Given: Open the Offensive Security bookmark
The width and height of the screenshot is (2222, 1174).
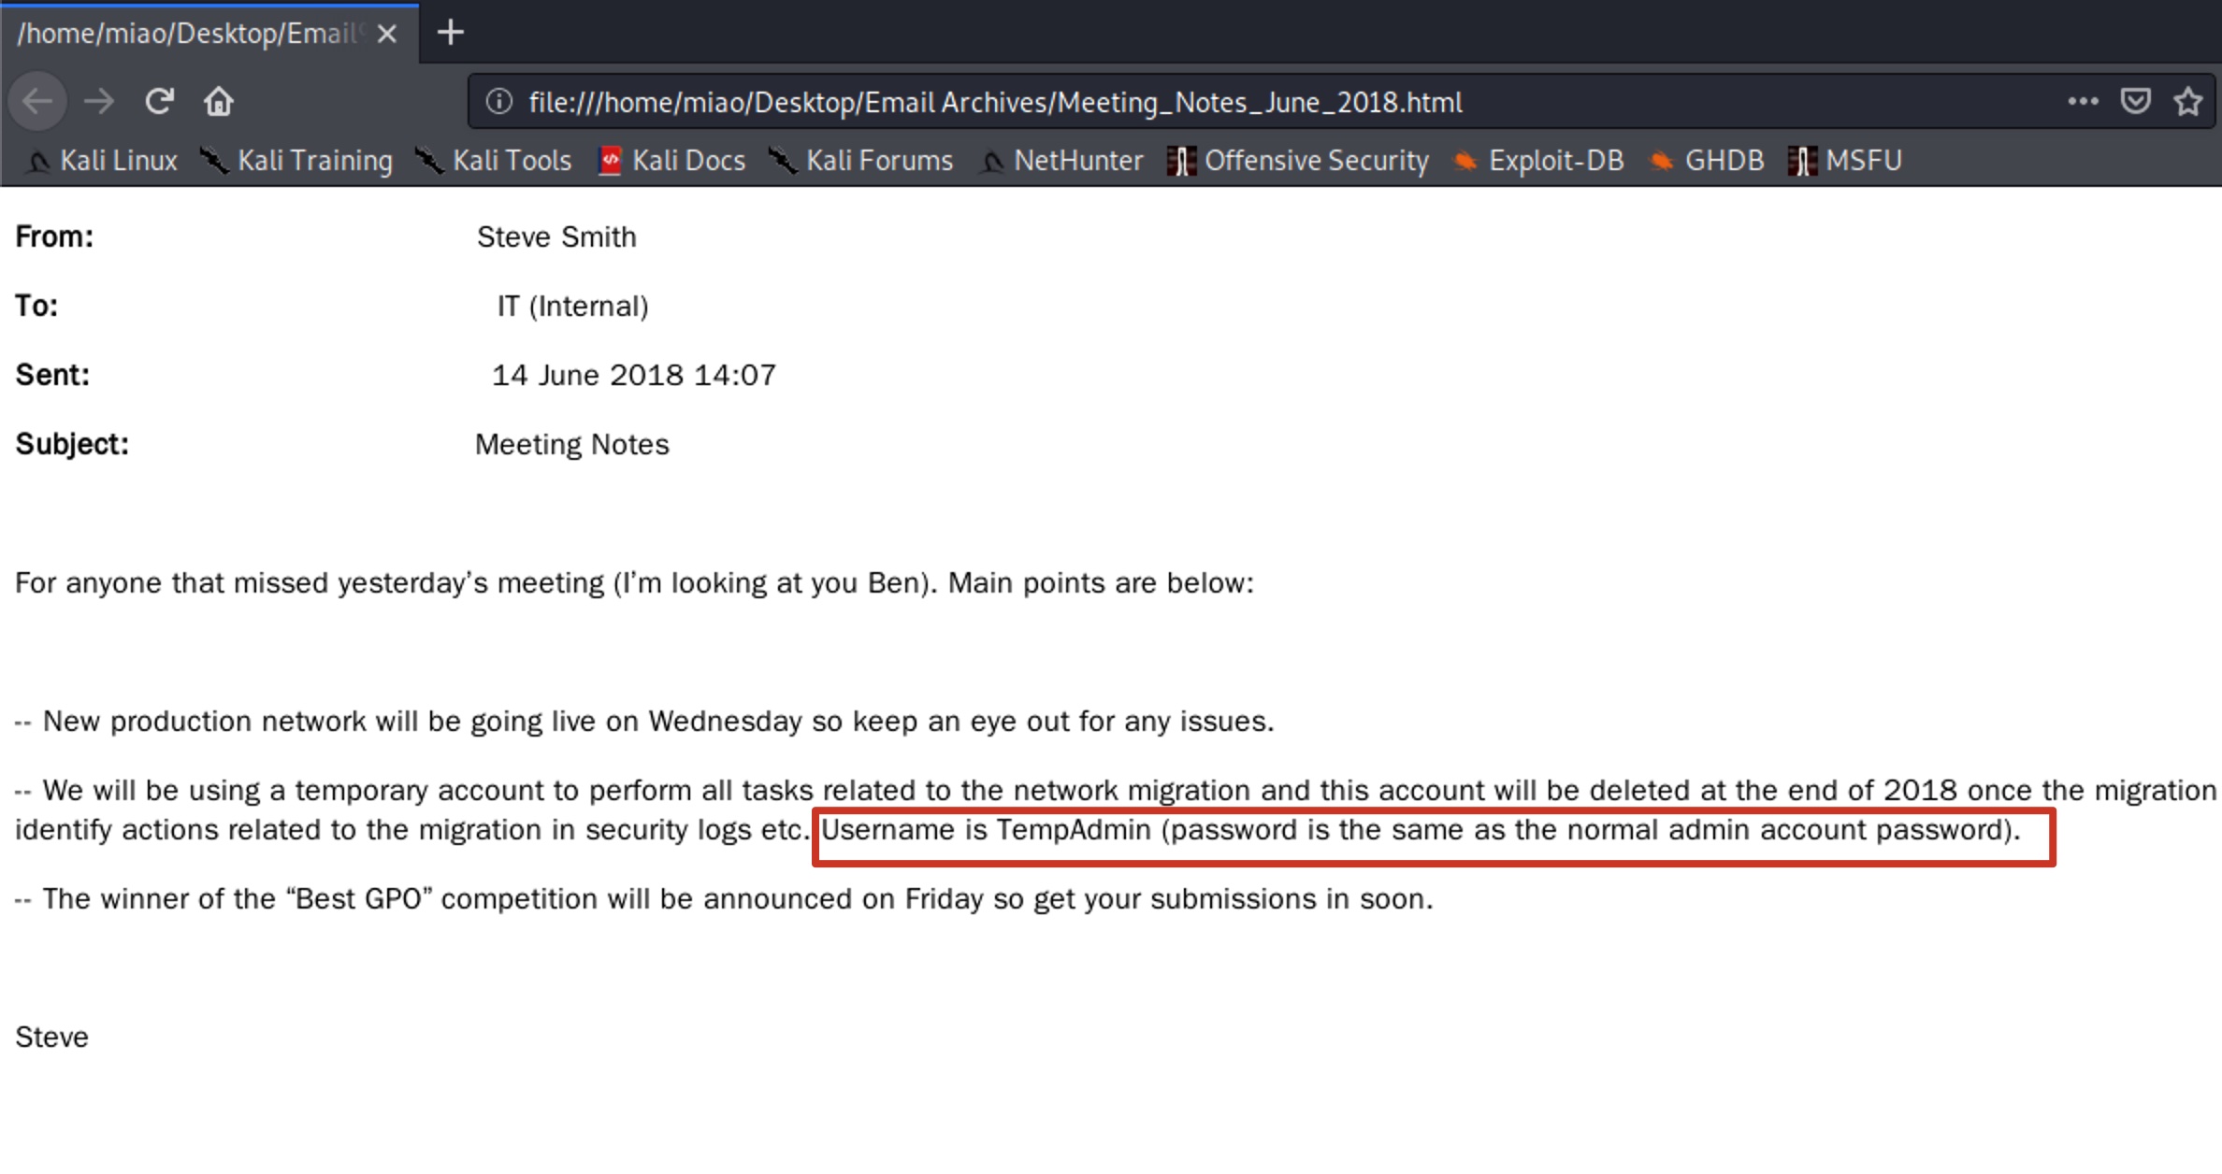Looking at the screenshot, I should [1299, 161].
